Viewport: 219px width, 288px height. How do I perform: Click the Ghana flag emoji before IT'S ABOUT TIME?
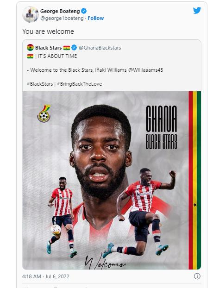pyautogui.click(x=30, y=56)
